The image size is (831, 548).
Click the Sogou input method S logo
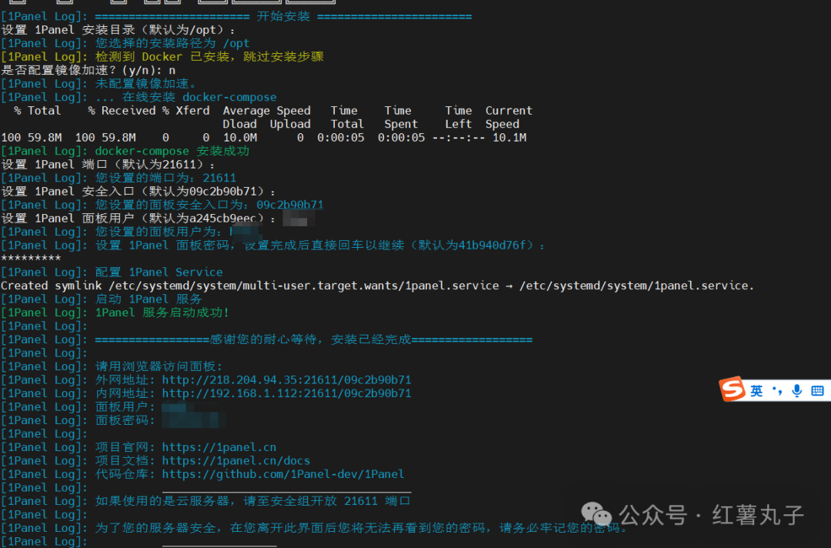[733, 389]
